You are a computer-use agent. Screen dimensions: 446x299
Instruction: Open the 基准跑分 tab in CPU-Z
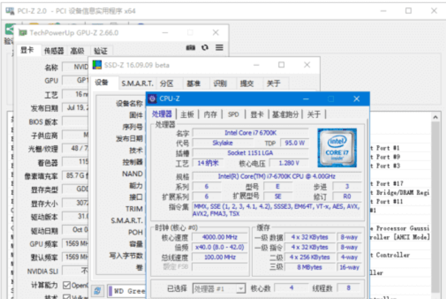(285, 115)
